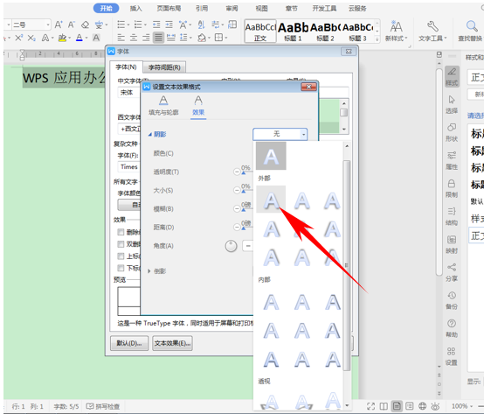Click the decrease font size icon

(x=72, y=25)
